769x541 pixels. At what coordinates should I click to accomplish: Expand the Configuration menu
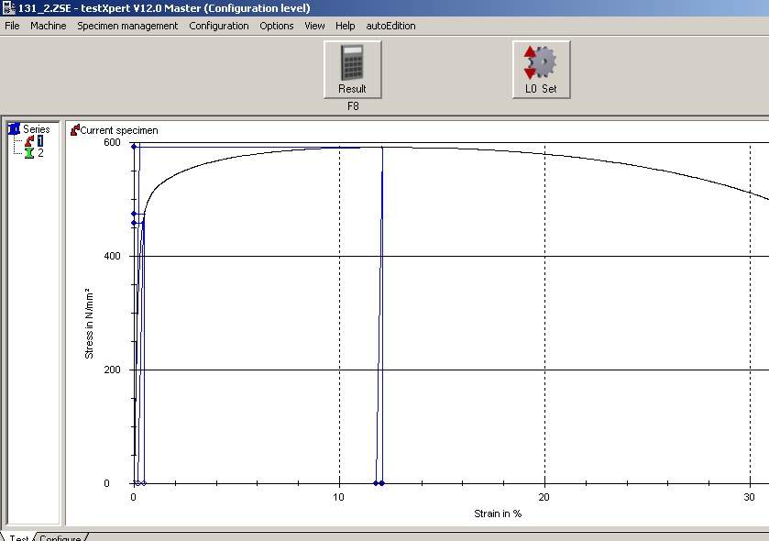point(219,26)
